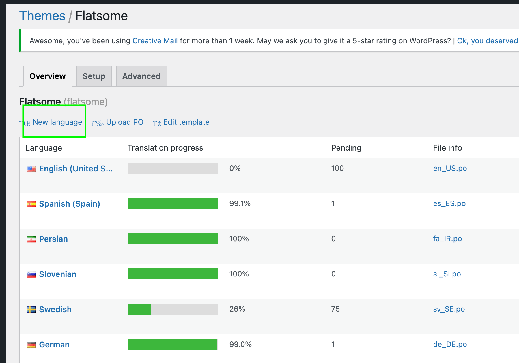Screen dimensions: 519x363
Task: Click the Swedish pending count 75
Action: 335,309
